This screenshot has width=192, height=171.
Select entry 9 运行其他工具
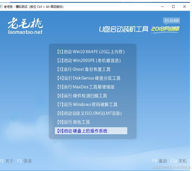pos(73,122)
